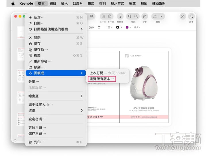Choose 分享… in the file menu
Viewport: 207px width, 157px height.
click(x=55, y=82)
